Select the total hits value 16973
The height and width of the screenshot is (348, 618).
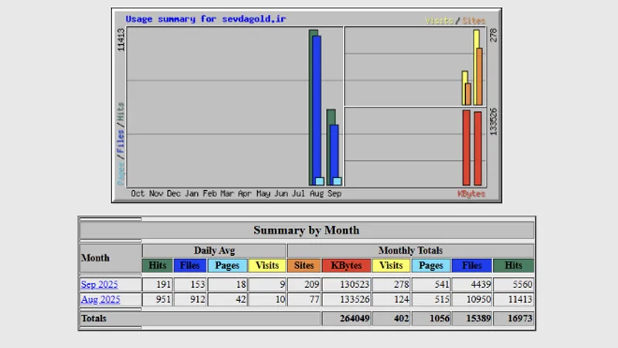[x=518, y=319]
